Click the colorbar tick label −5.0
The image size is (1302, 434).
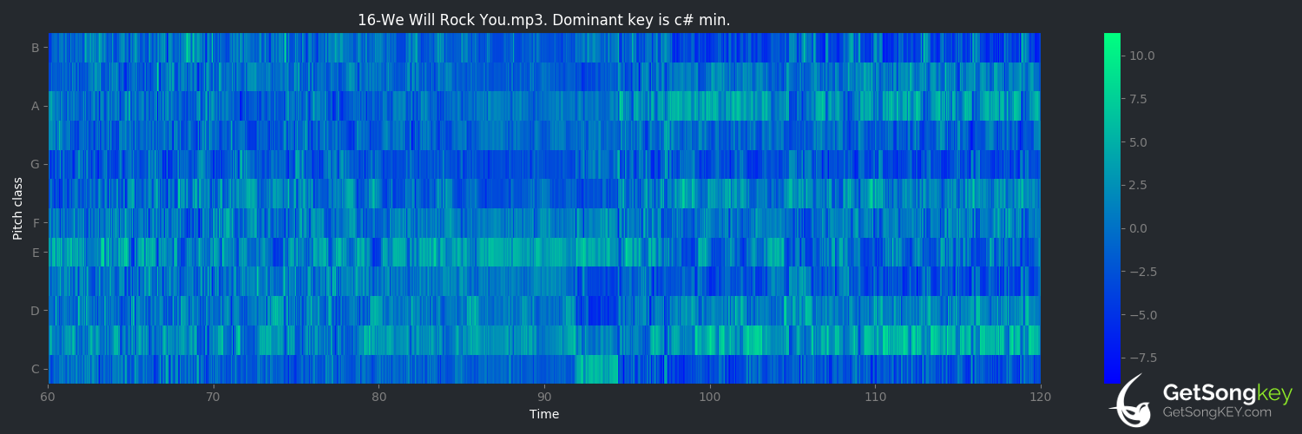click(x=1141, y=314)
